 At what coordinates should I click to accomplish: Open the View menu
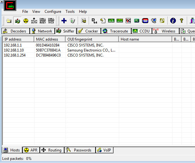[x=36, y=12]
